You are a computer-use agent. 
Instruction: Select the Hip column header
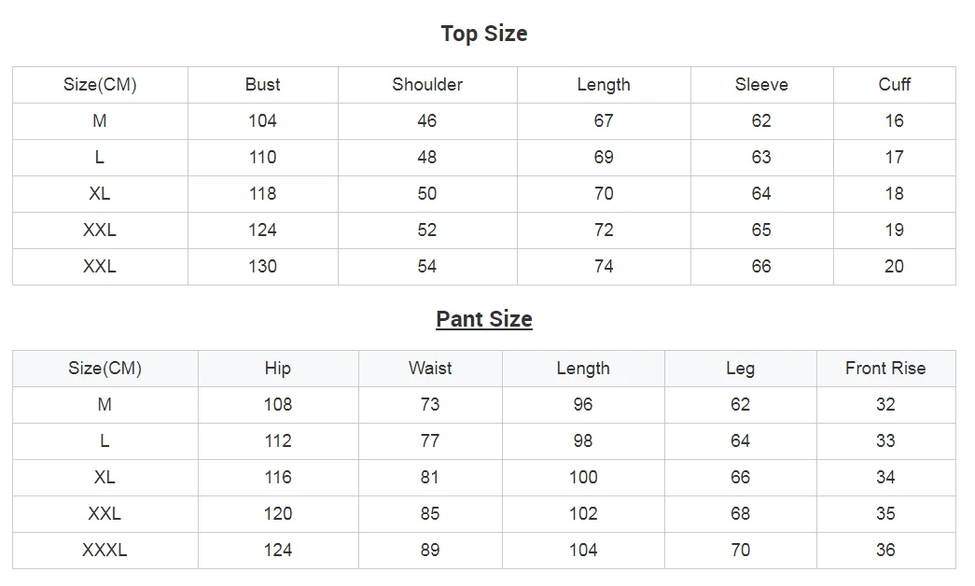click(x=278, y=369)
